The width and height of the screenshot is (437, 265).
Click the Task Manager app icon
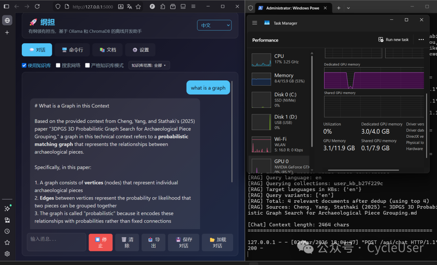pos(267,23)
